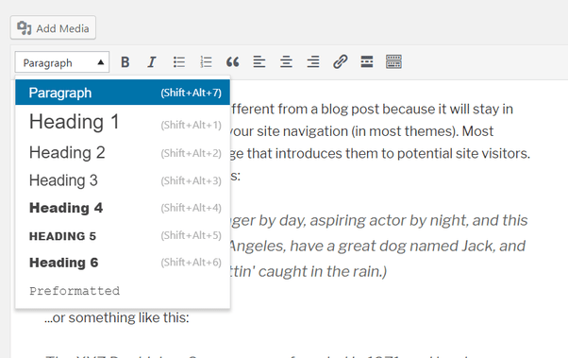Choose Heading 2 format
The width and height of the screenshot is (568, 358).
point(123,153)
